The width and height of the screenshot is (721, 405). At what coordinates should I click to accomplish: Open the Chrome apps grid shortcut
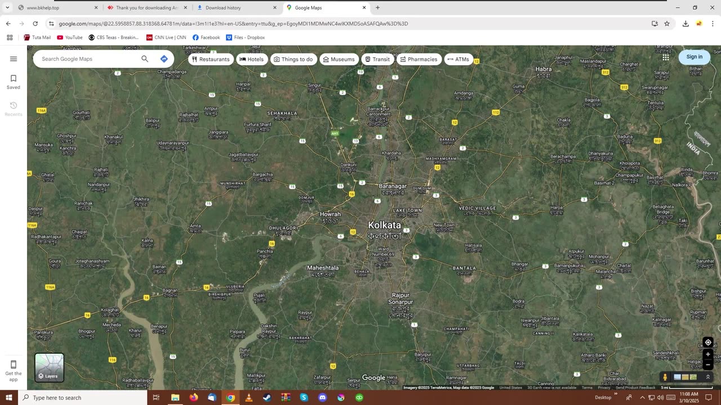click(10, 38)
